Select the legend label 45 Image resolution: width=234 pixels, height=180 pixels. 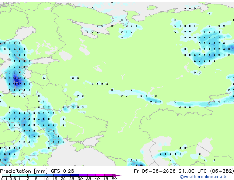(x=106, y=179)
